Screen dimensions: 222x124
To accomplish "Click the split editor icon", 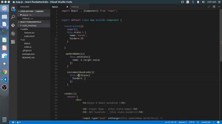I will [x=214, y=7].
